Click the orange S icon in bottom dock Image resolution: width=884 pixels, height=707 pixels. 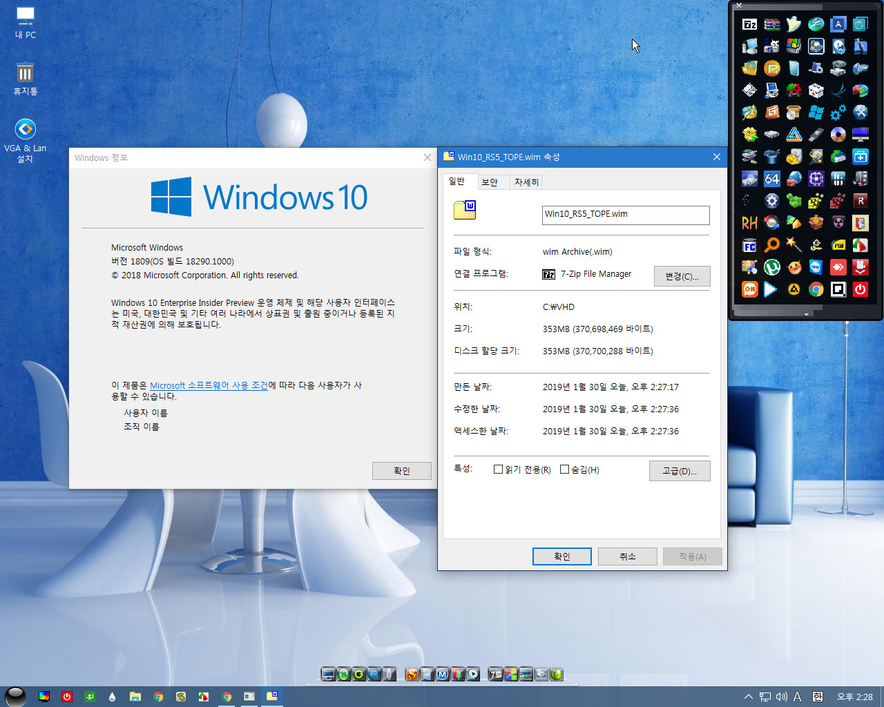click(412, 675)
